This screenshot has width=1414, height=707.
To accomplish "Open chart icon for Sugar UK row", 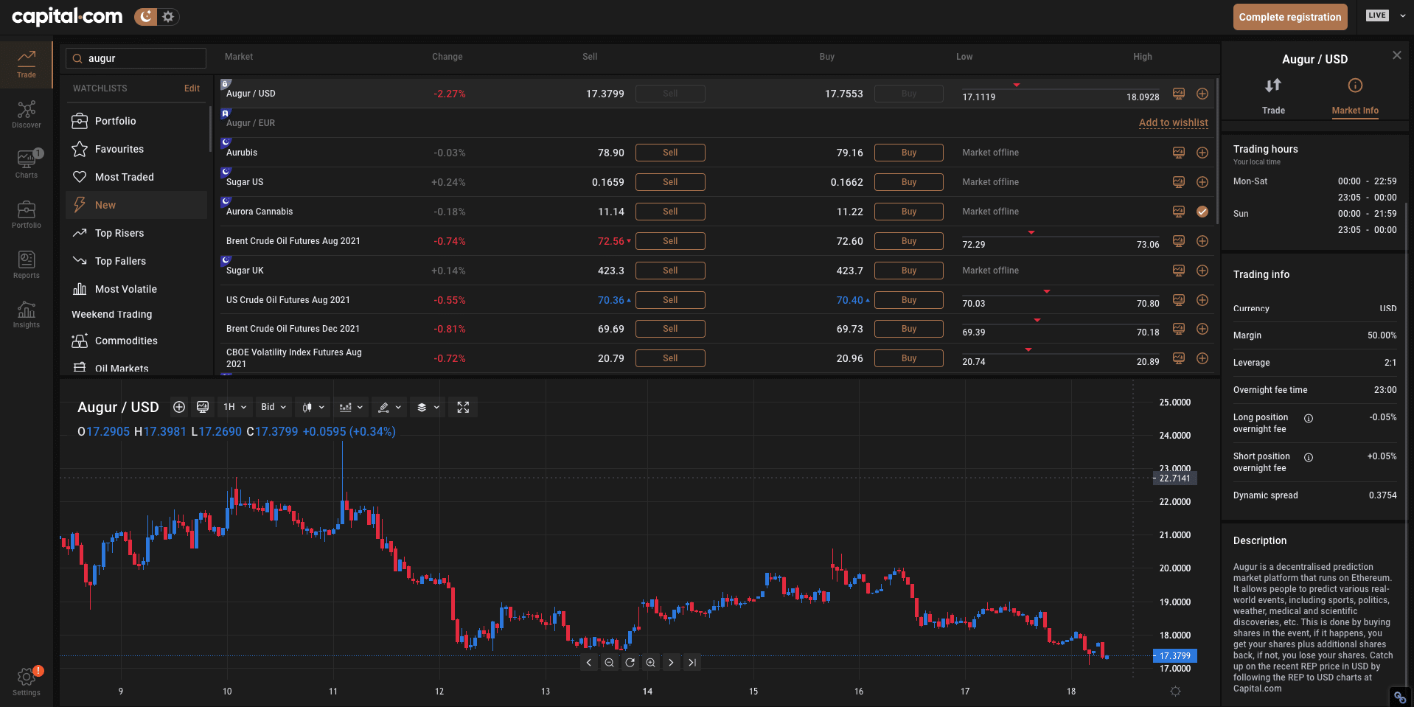I will tap(1179, 271).
